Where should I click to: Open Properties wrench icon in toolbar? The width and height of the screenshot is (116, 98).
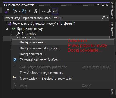pos(49,11)
